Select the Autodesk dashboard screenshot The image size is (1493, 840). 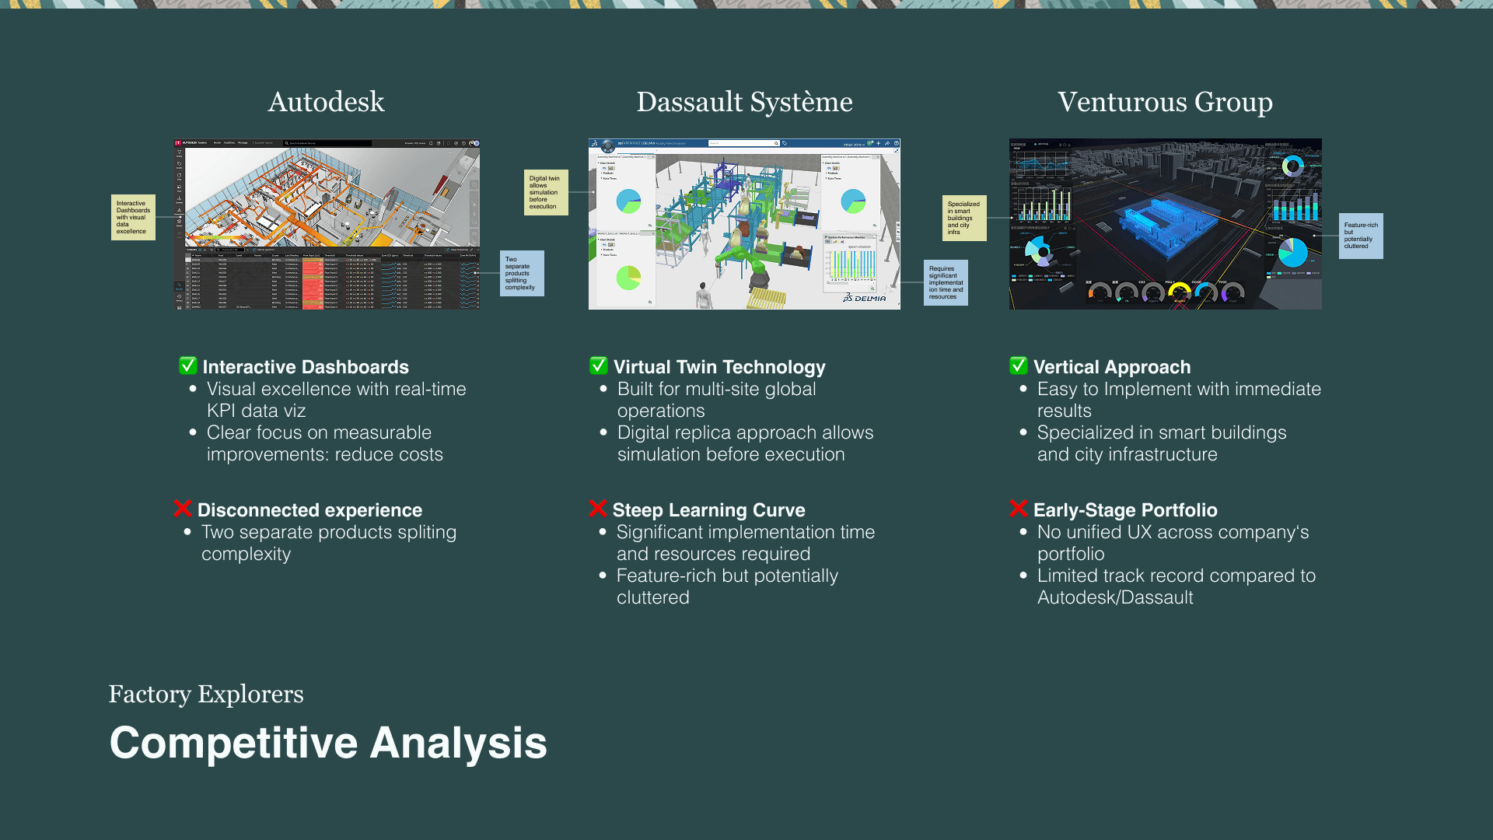click(x=327, y=224)
